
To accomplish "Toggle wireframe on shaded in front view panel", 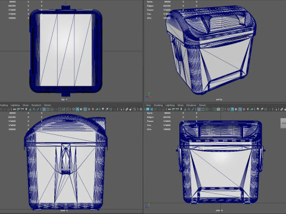I will click(85, 109).
